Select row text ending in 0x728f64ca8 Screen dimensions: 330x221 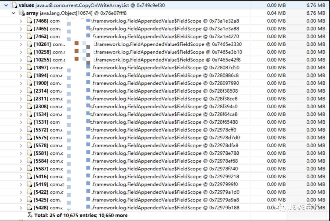(x=136, y=114)
